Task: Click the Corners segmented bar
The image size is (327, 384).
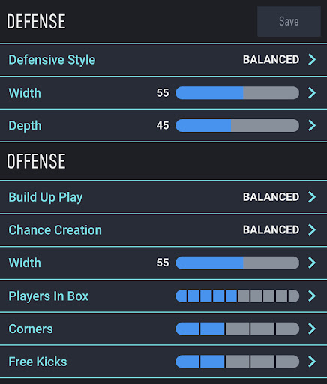Action: [237, 328]
